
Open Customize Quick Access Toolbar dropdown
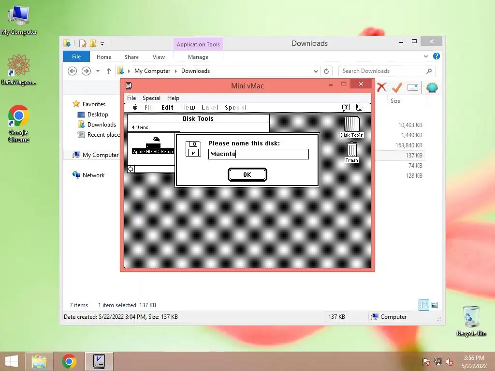pyautogui.click(x=102, y=43)
